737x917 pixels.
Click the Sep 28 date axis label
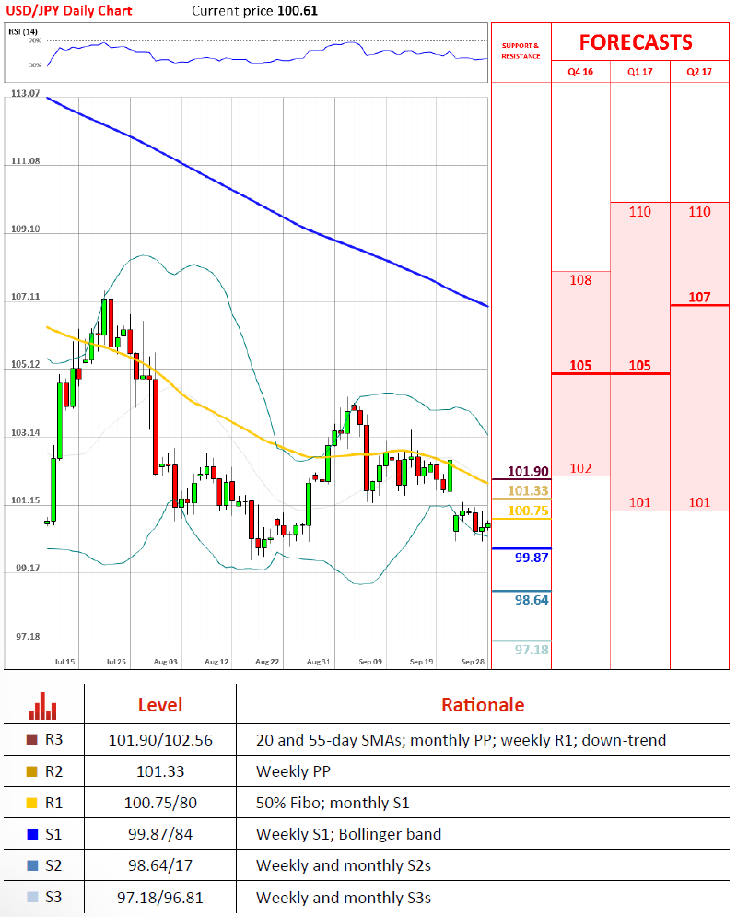(x=473, y=662)
